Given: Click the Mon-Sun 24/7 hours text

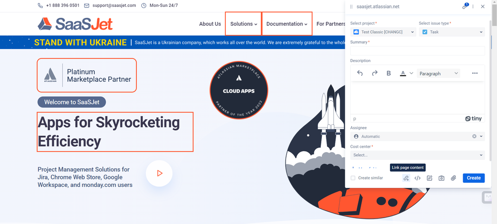Looking at the screenshot, I should click(164, 5).
